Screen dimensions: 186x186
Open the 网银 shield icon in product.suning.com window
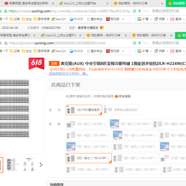pyautogui.click(x=156, y=51)
